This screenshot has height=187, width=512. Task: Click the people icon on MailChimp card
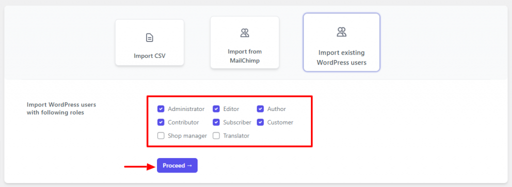pos(244,32)
